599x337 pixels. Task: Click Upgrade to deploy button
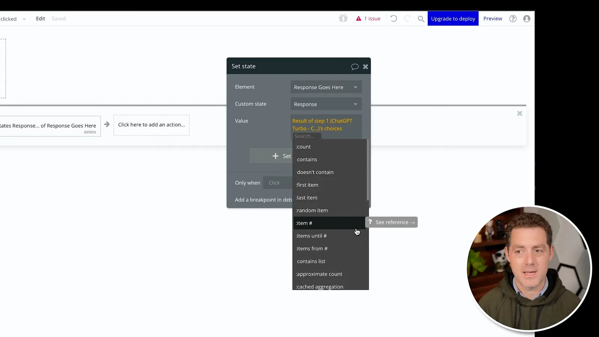pos(453,18)
